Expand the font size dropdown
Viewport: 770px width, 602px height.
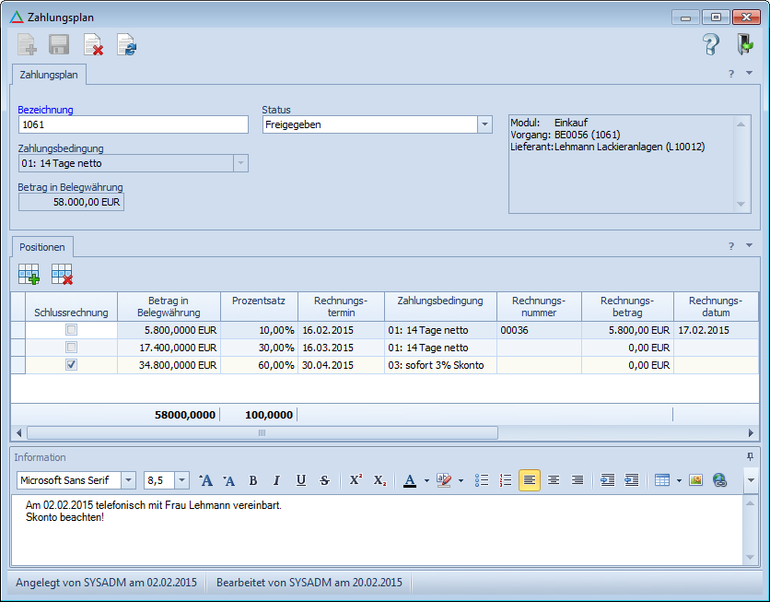click(x=181, y=480)
